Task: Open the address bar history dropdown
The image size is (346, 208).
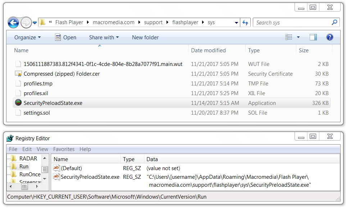Action: (236, 23)
